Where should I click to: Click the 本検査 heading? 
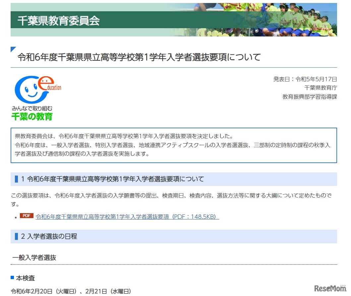pyautogui.click(x=25, y=278)
